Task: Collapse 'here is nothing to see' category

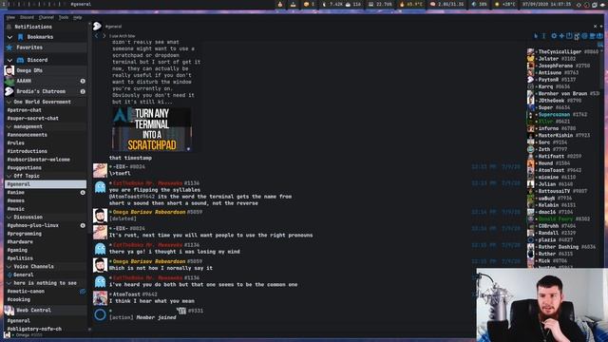Action: click(x=9, y=283)
